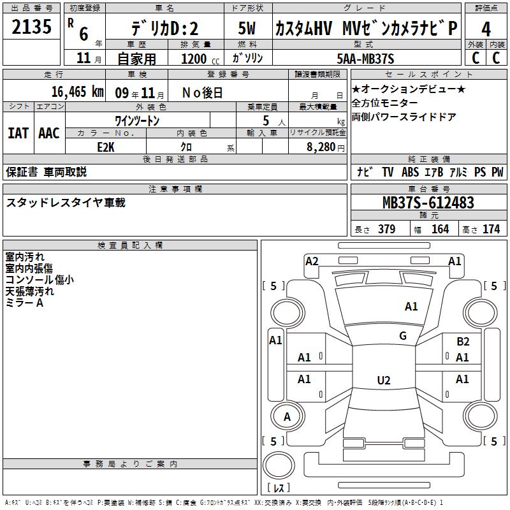
Task: Click the G windshield mark on the diagram
Action: 403,336
